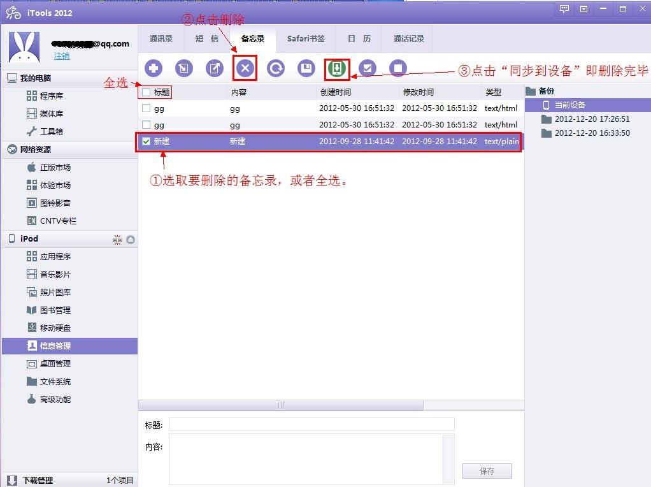Click the iPod connection link icon
The width and height of the screenshot is (651, 487).
[117, 240]
